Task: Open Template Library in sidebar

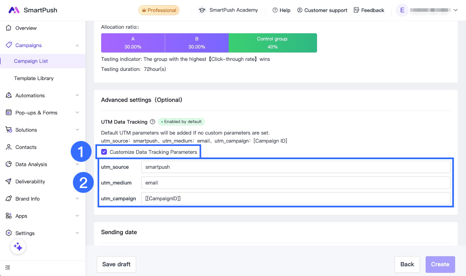Action: [34, 78]
